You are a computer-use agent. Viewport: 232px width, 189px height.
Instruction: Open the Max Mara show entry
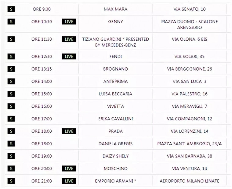click(x=115, y=9)
